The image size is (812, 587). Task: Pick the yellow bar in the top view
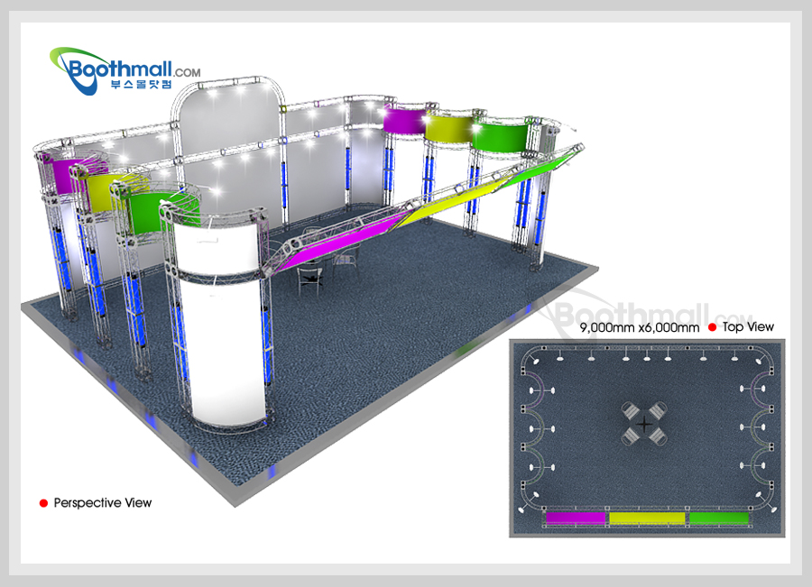click(x=647, y=518)
